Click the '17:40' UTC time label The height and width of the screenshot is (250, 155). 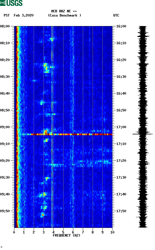(121, 194)
